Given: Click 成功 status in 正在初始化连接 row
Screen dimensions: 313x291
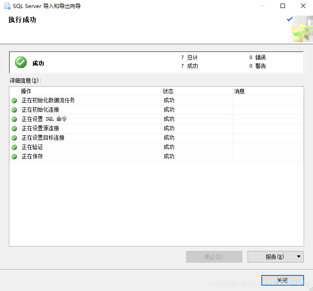Looking at the screenshot, I should tap(169, 110).
